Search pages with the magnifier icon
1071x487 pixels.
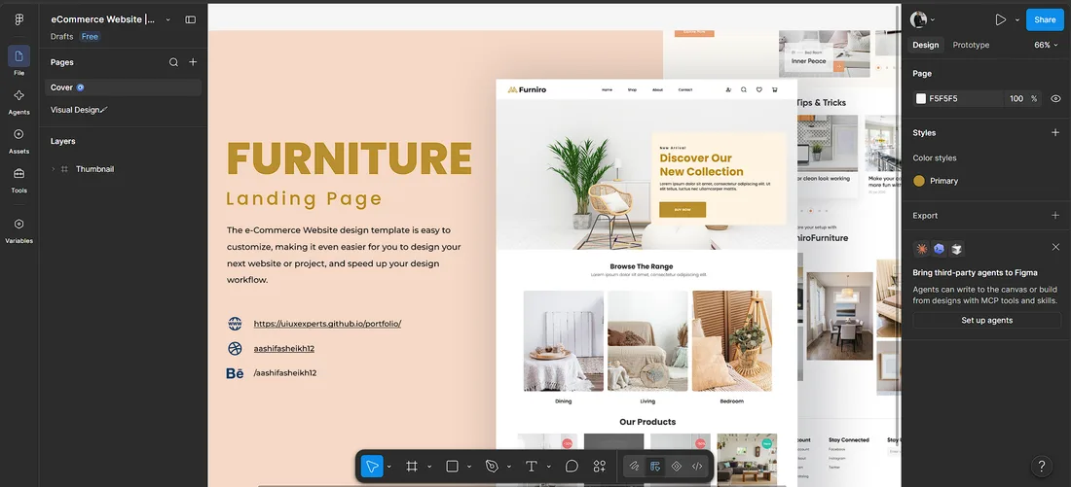(173, 62)
